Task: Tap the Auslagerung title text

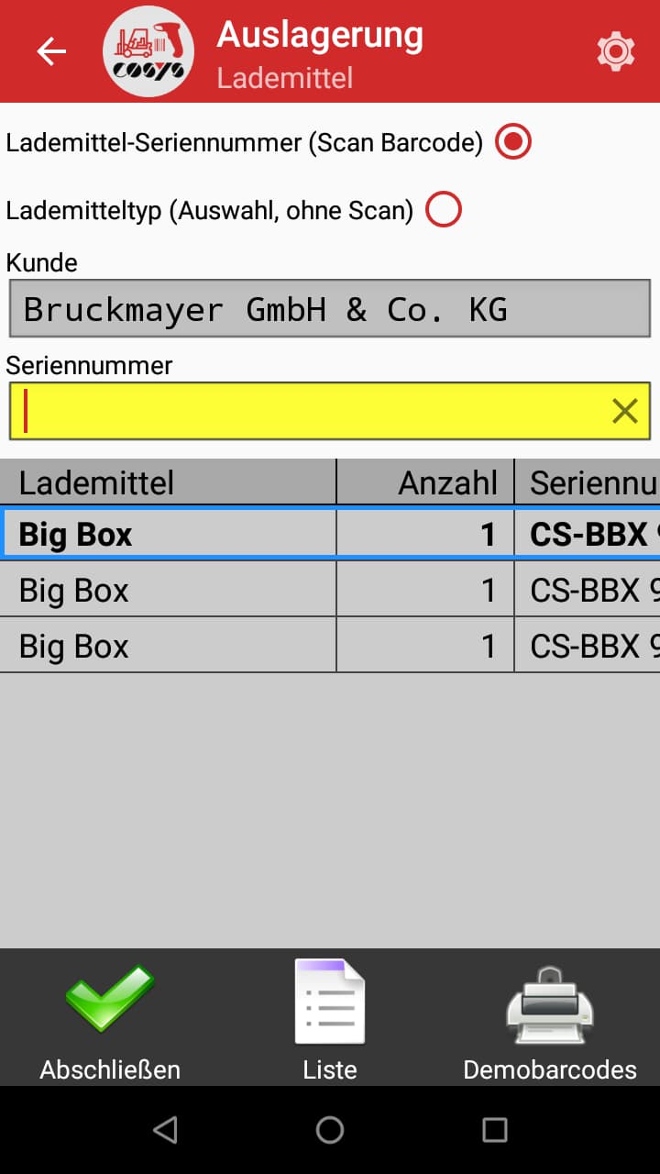Action: [x=318, y=37]
